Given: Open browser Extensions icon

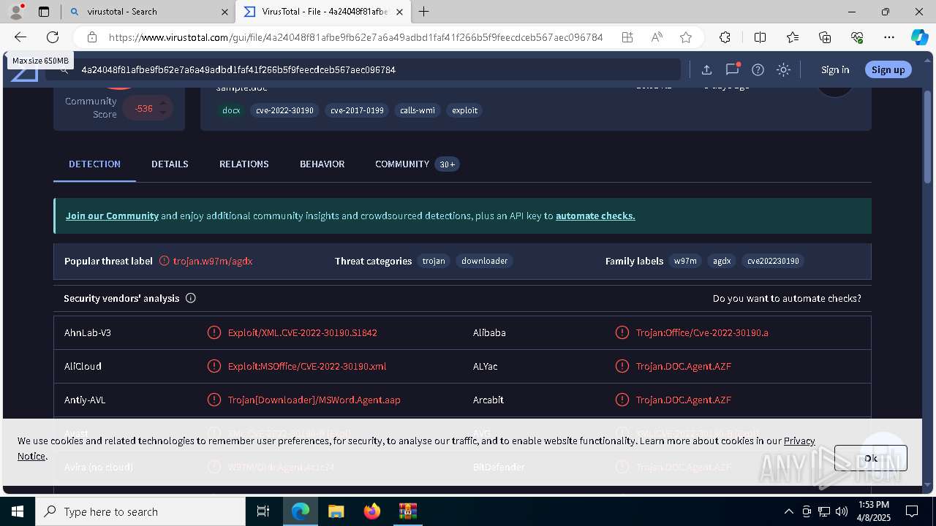Looking at the screenshot, I should [725, 37].
